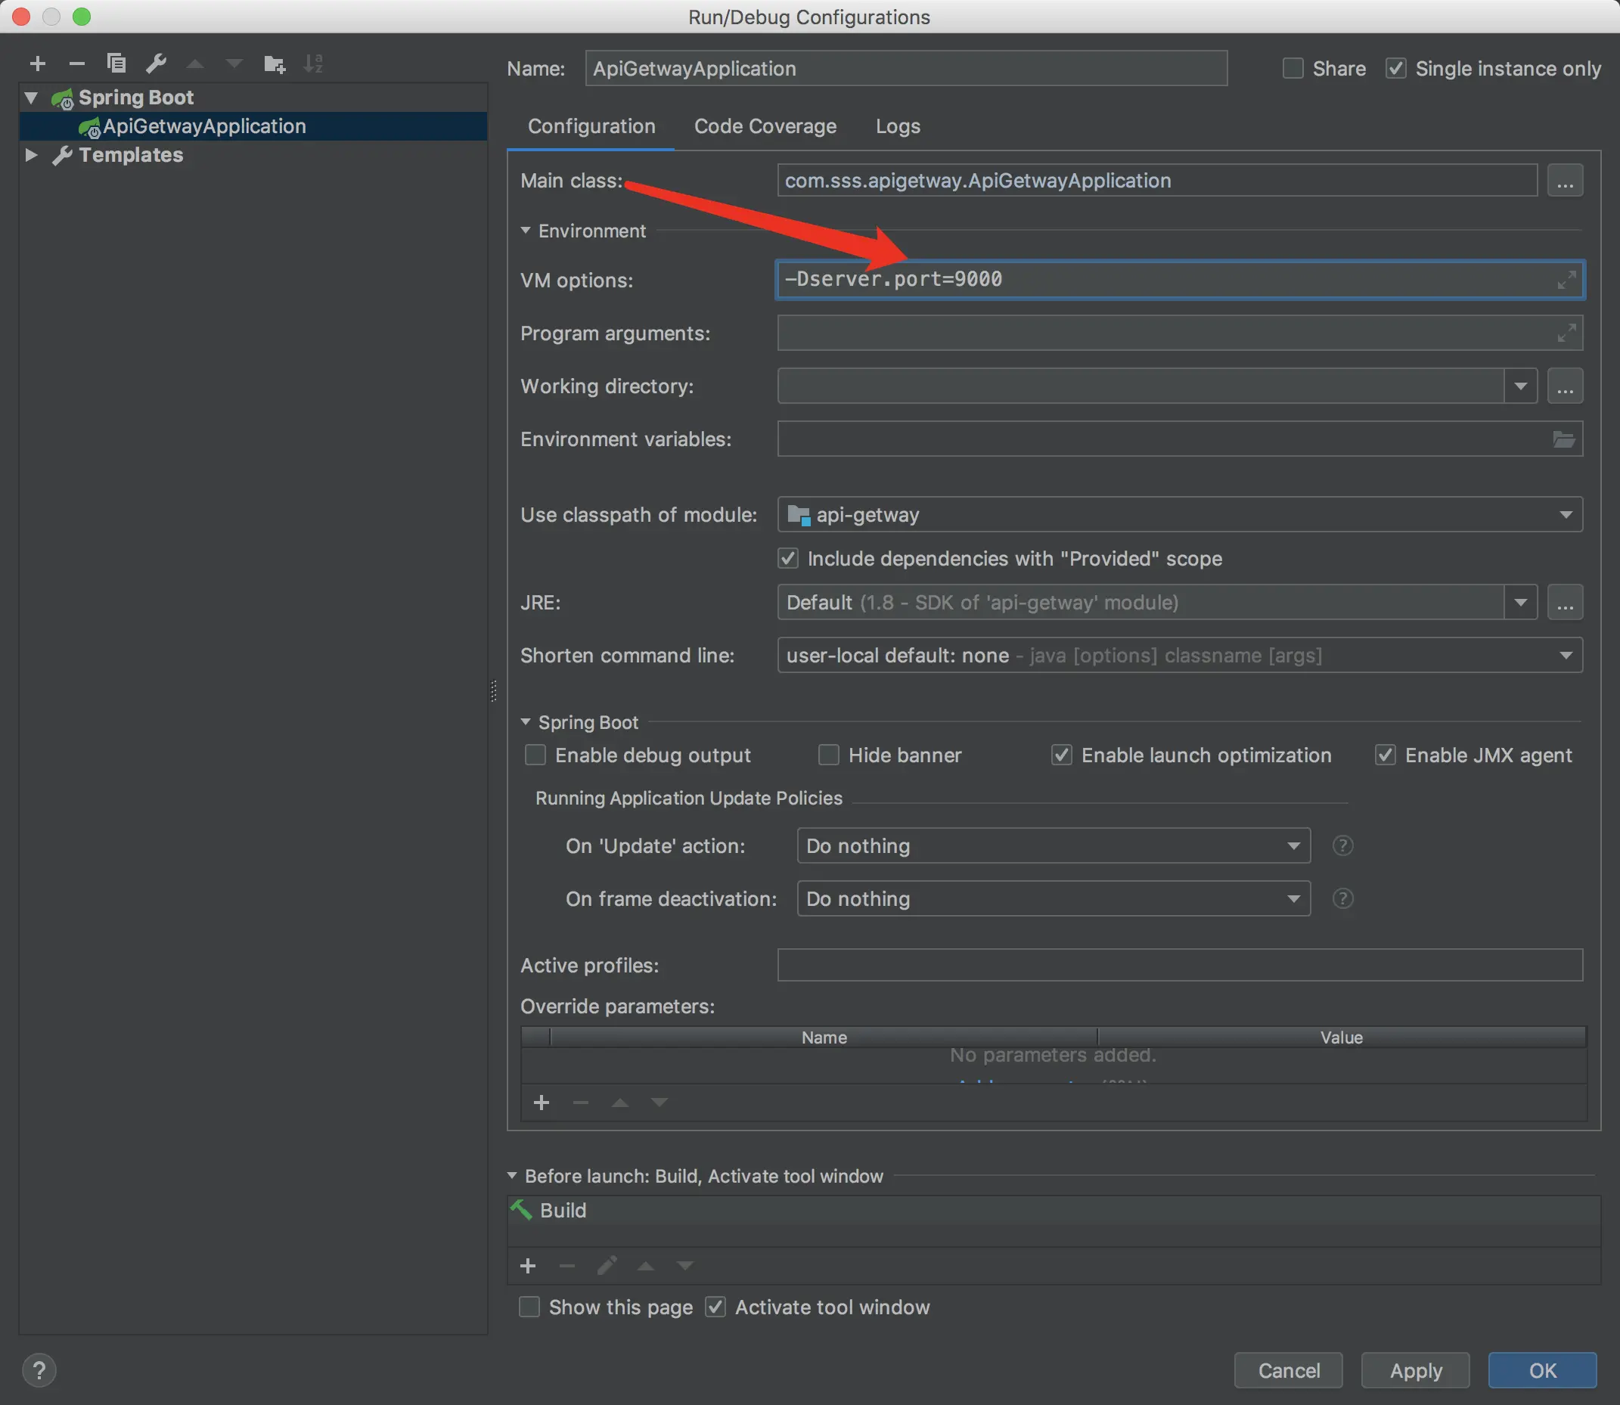Switch to the Code Coverage tab

765,126
